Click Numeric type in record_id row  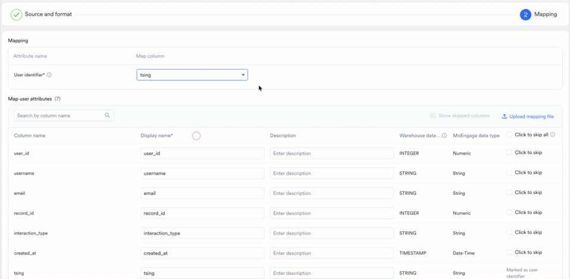462,213
